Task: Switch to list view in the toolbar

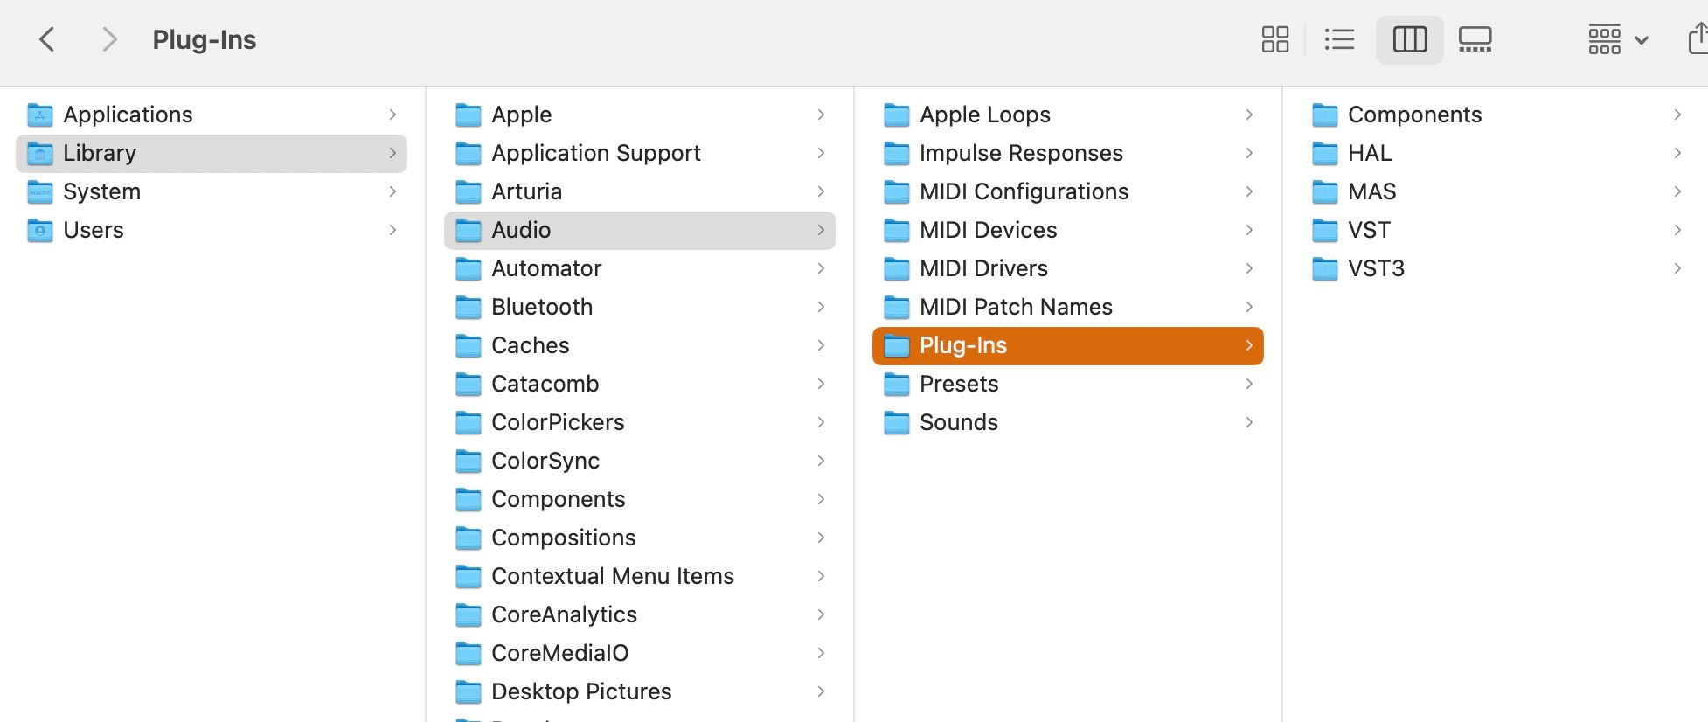Action: coord(1339,39)
